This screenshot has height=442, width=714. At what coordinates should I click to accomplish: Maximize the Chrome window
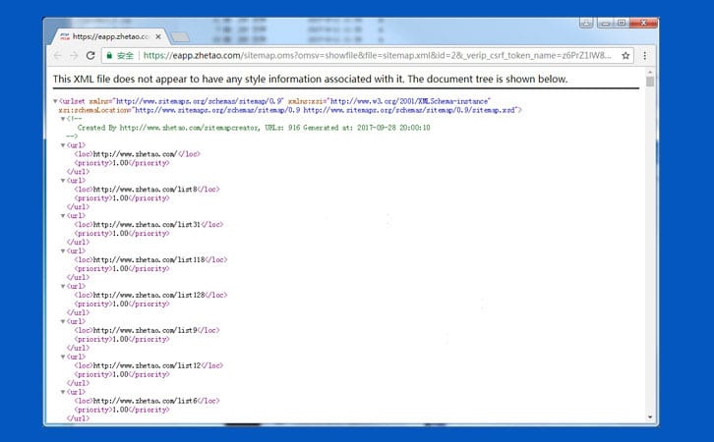point(622,23)
